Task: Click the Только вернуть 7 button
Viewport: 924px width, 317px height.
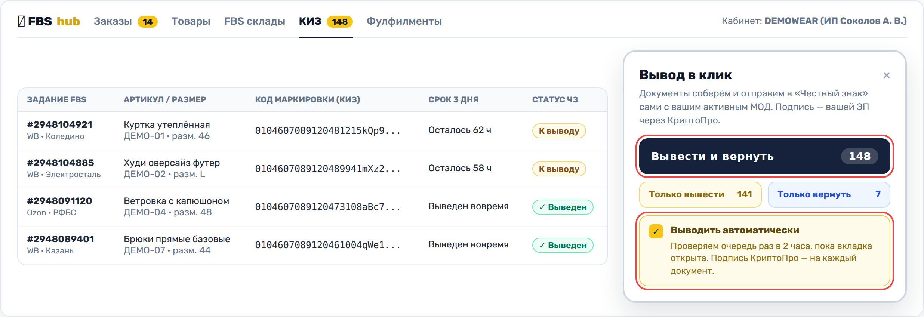Action: click(x=829, y=194)
